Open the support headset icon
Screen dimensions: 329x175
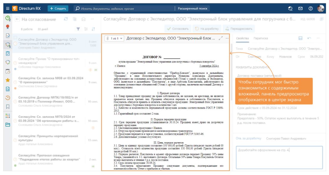coord(290,8)
